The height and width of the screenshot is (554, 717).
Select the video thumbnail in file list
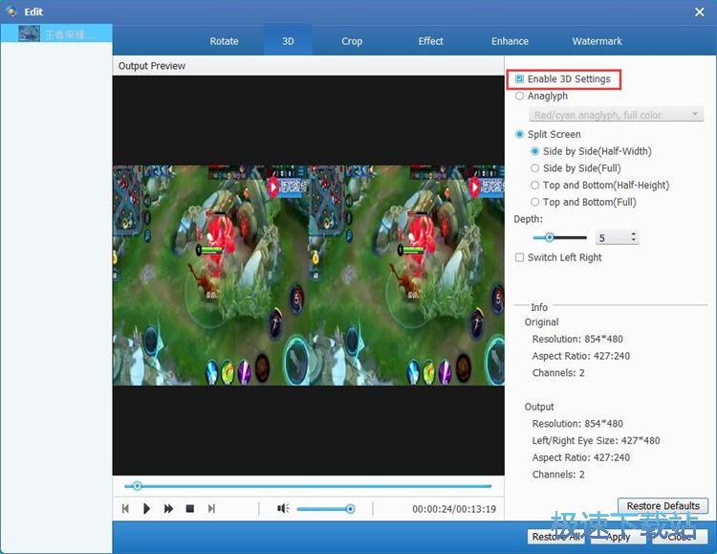pyautogui.click(x=30, y=33)
